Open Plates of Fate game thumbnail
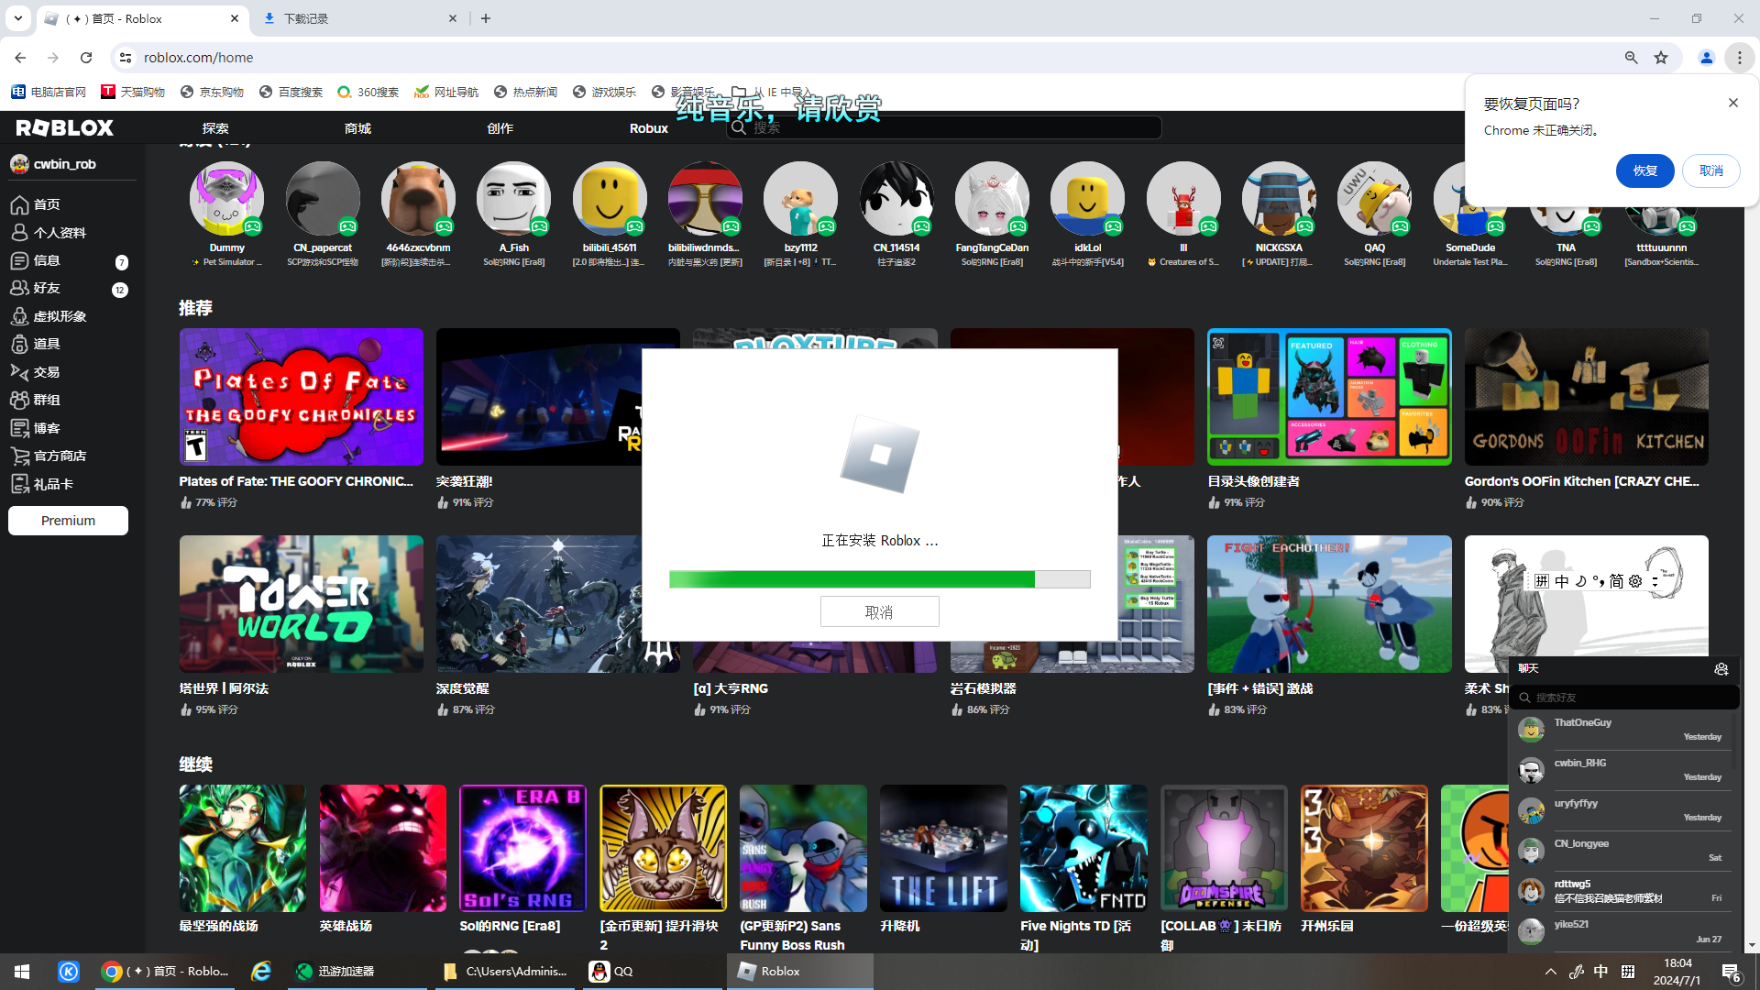This screenshot has width=1760, height=990. 301,397
